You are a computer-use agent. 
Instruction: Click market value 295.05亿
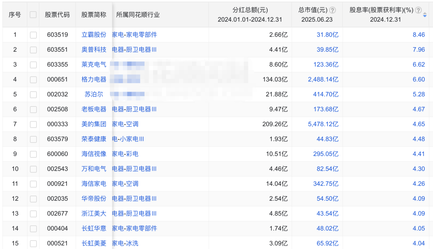326,154
